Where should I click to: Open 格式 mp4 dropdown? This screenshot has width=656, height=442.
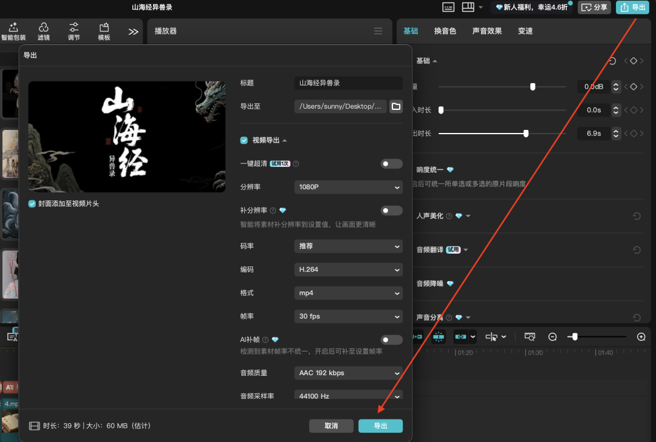[x=349, y=293]
